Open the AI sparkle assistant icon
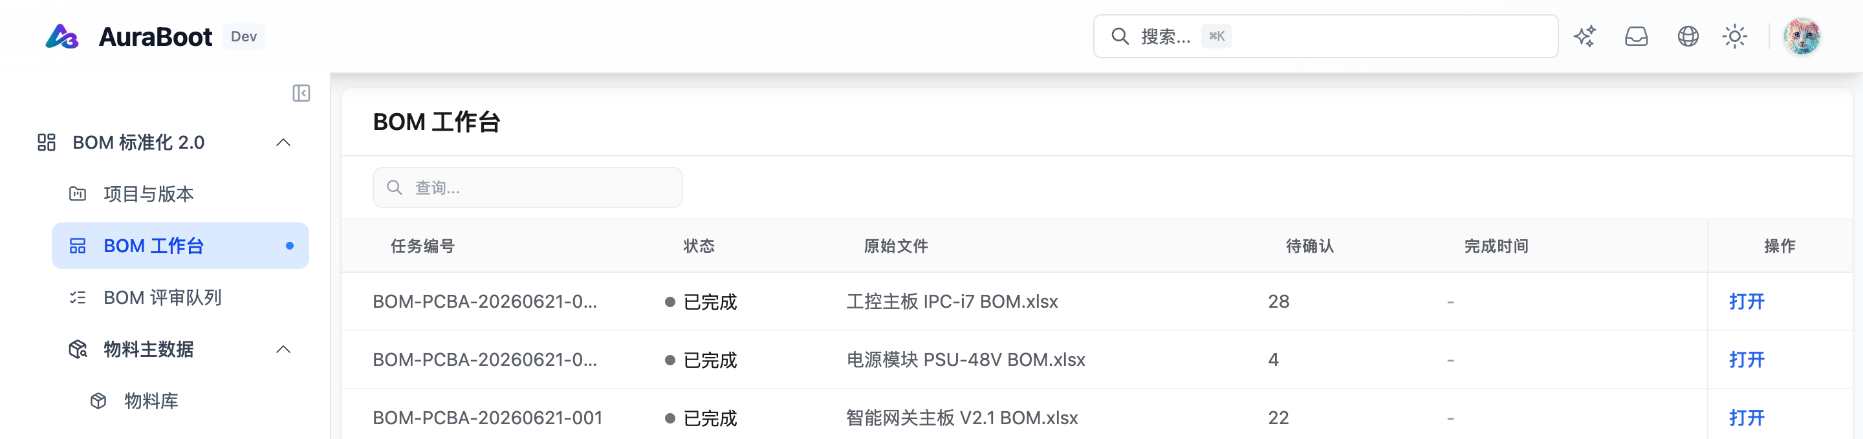Image resolution: width=1863 pixels, height=439 pixels. pos(1585,36)
